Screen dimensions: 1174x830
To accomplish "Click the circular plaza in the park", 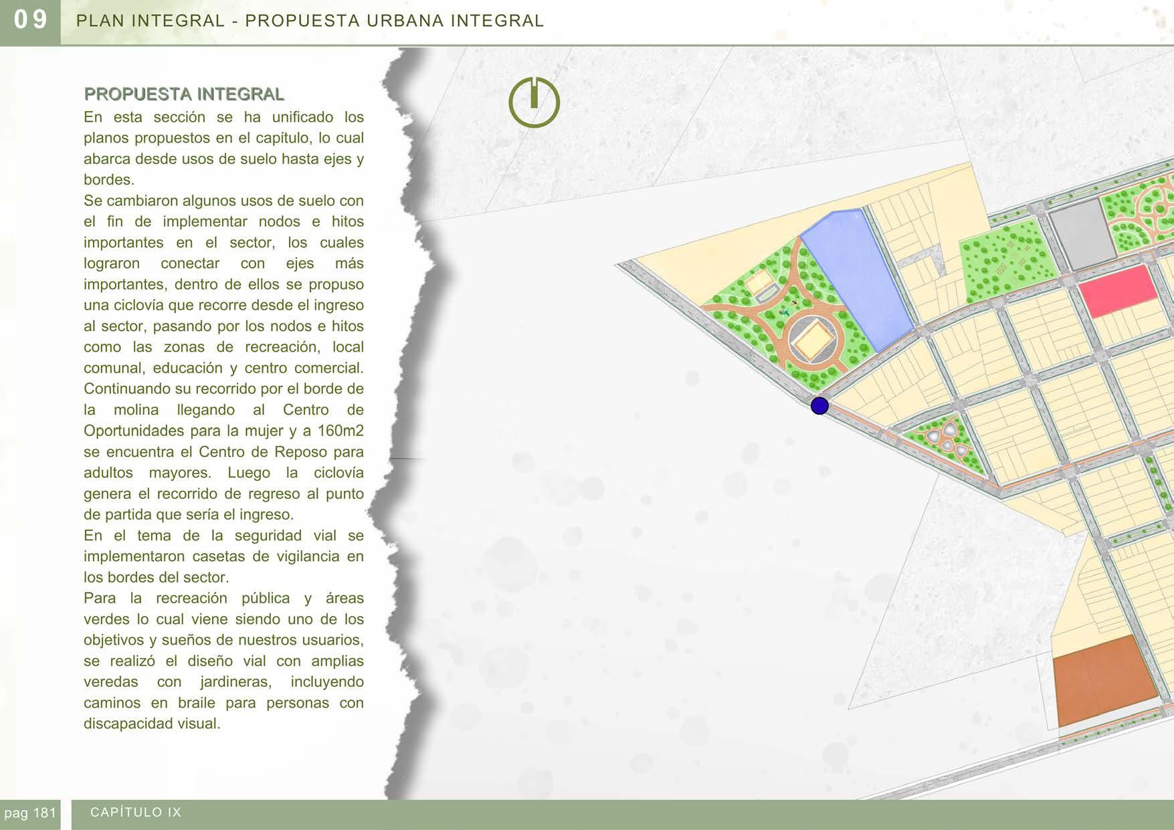I will (813, 340).
